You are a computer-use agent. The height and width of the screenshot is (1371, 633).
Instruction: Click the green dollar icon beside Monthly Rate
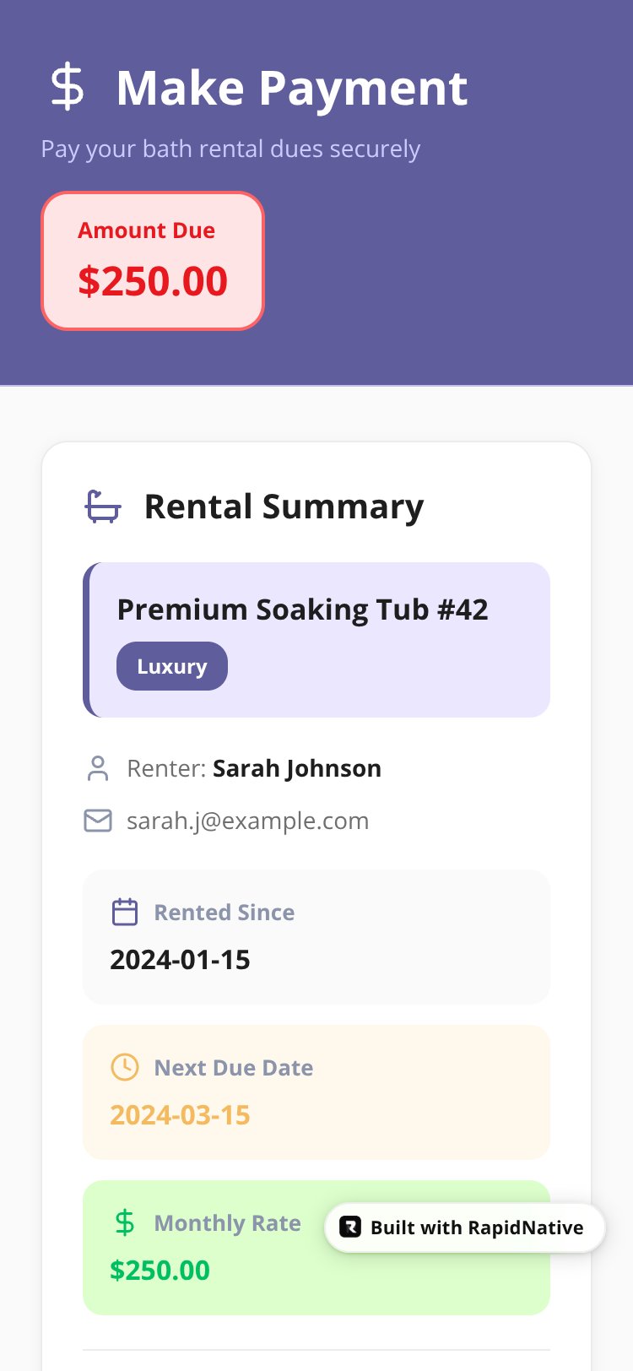tap(125, 1222)
